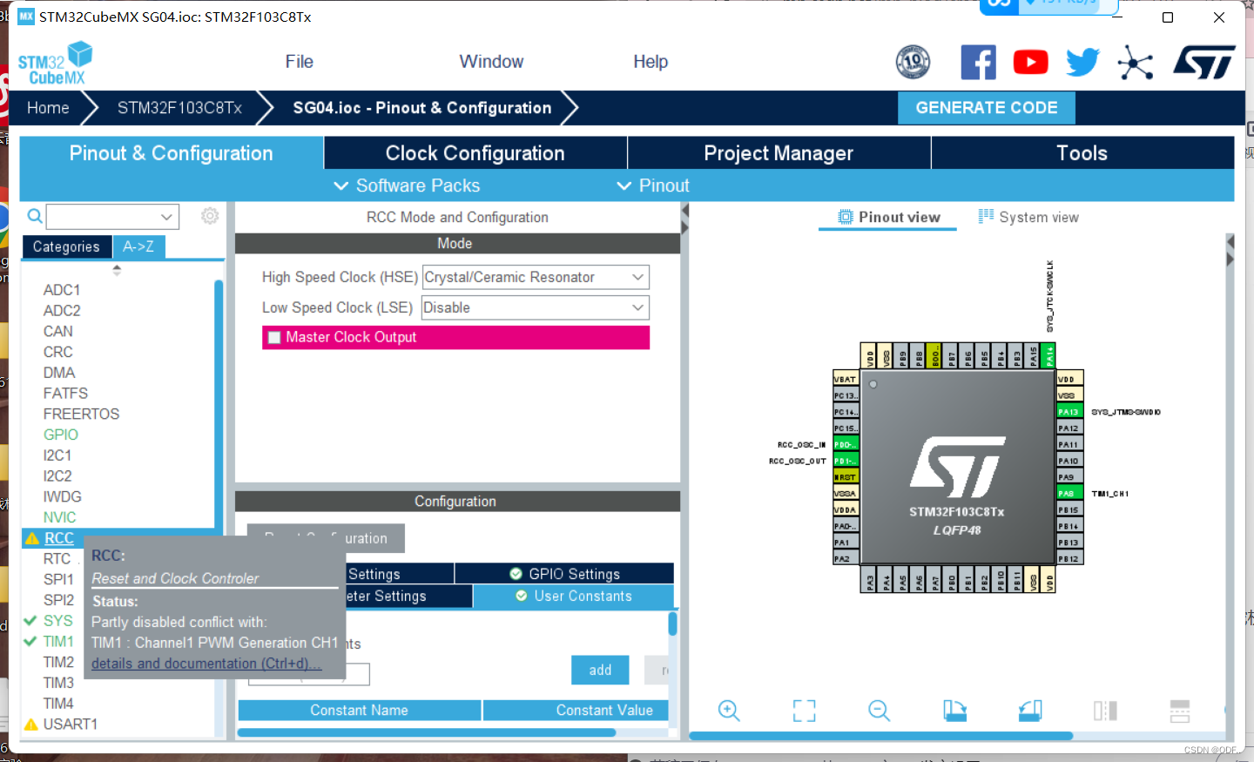Open User Constants tab
This screenshot has width=1254, height=762.
(x=573, y=597)
